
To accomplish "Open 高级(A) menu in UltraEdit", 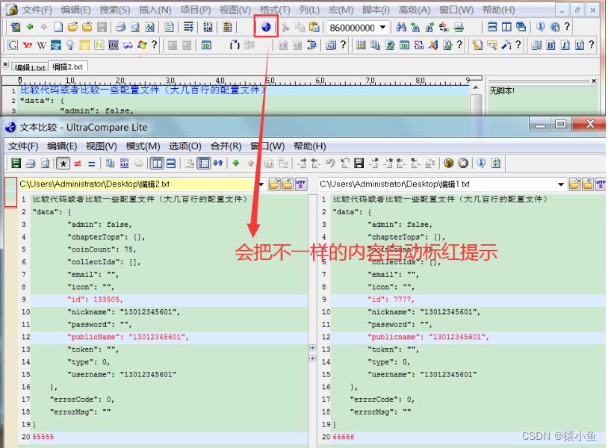I will (x=415, y=10).
